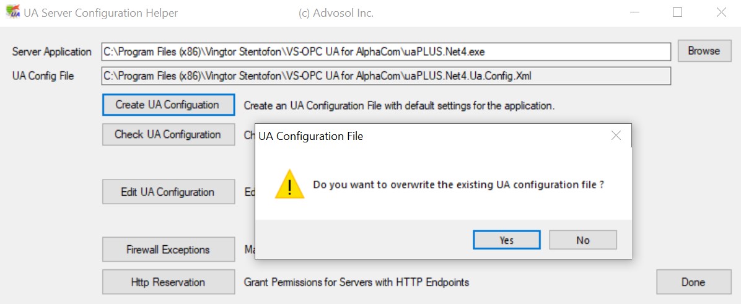This screenshot has width=741, height=304.
Task: Click the Http Reservation button
Action: pyautogui.click(x=168, y=282)
